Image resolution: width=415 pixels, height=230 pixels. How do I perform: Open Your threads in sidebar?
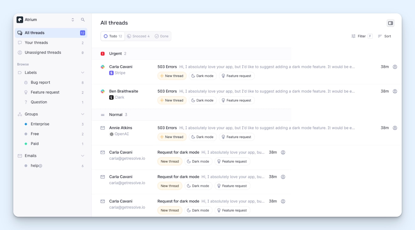[x=36, y=43]
